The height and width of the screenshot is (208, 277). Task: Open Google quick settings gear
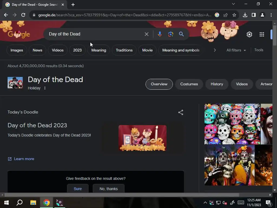coord(249,34)
